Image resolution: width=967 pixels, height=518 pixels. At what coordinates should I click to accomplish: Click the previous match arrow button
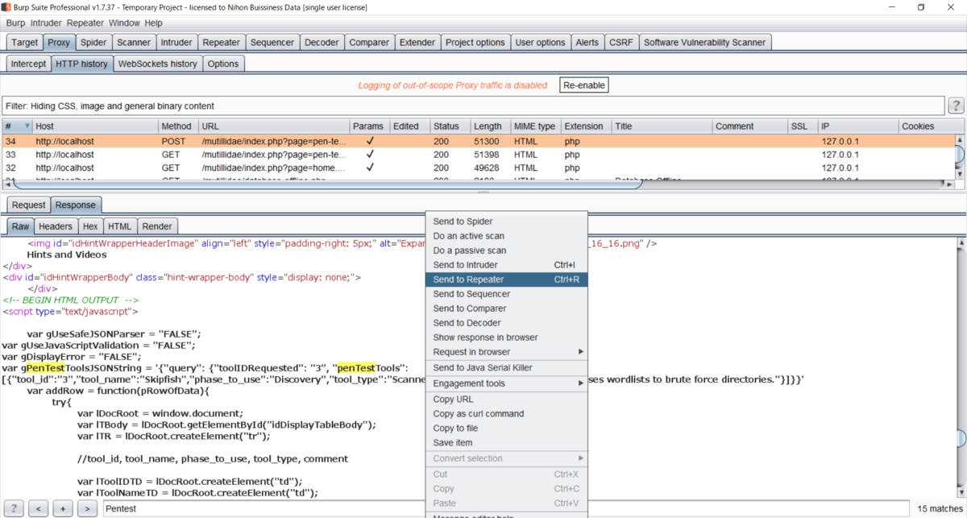click(x=38, y=508)
